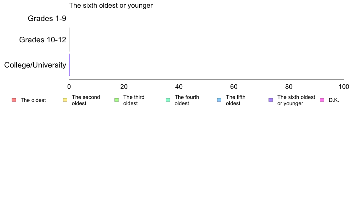Click the 100 tick on x-axis
Viewport: 352px width, 218px height.
[x=344, y=87]
